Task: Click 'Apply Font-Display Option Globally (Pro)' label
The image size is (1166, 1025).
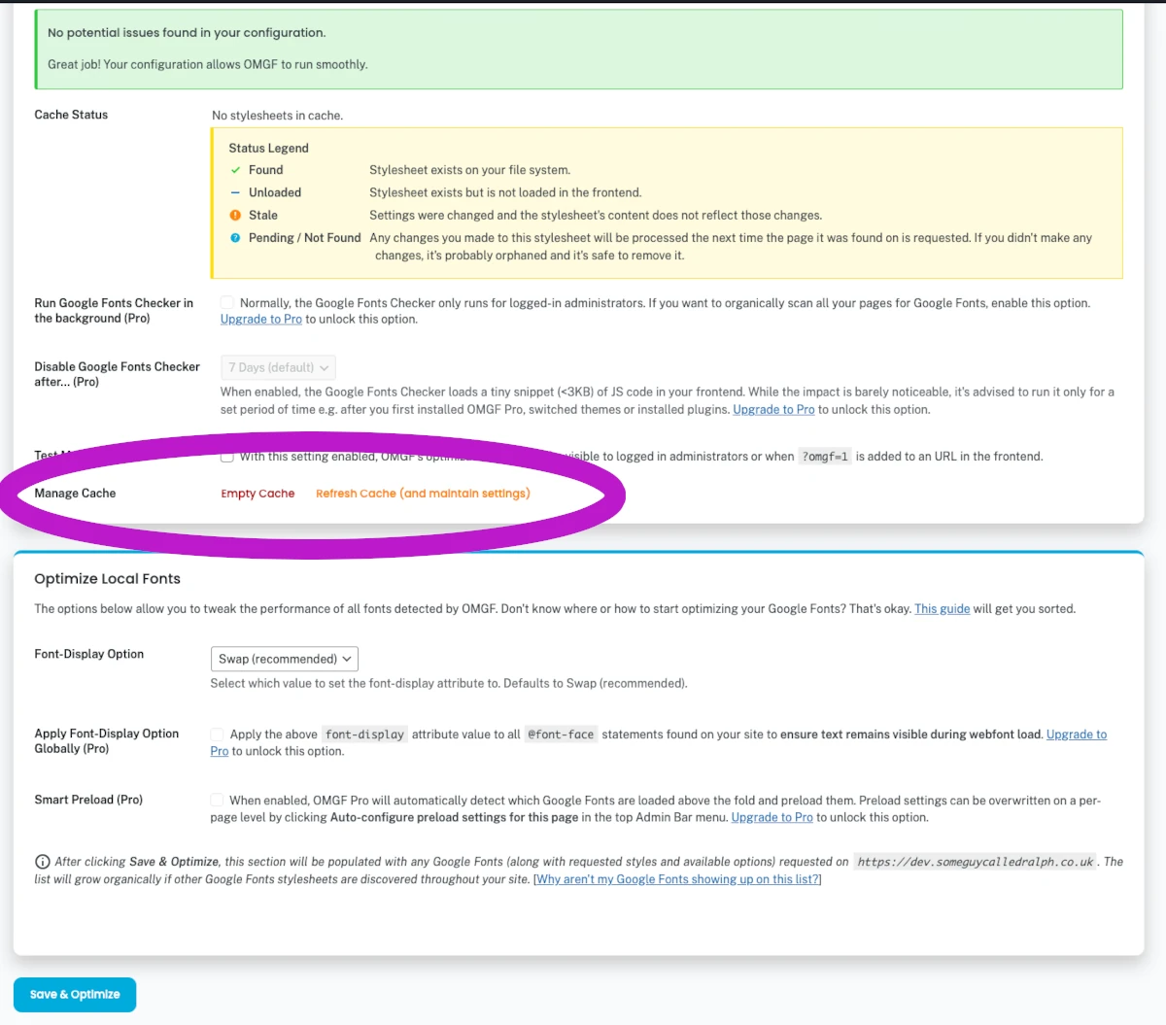Action: (x=106, y=741)
